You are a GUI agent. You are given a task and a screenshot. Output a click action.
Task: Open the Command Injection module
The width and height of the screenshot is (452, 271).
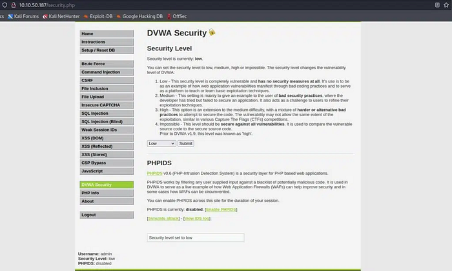[107, 72]
